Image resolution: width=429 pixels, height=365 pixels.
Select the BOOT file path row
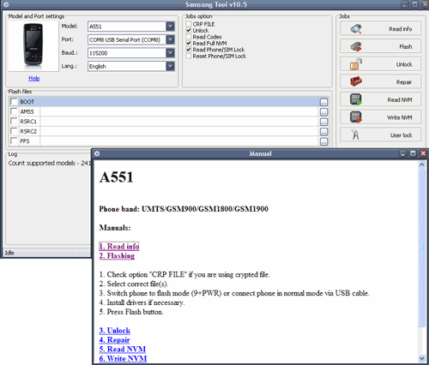click(x=179, y=102)
